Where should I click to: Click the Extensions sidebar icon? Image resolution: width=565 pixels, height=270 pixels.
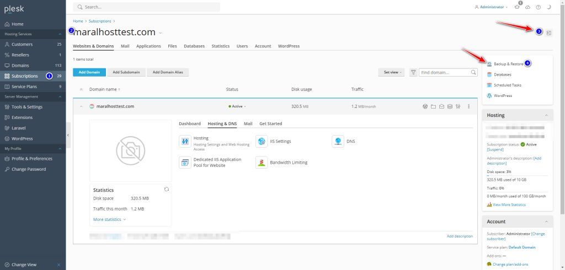point(7,117)
